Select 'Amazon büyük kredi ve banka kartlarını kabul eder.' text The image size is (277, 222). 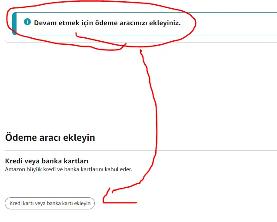tap(69, 169)
